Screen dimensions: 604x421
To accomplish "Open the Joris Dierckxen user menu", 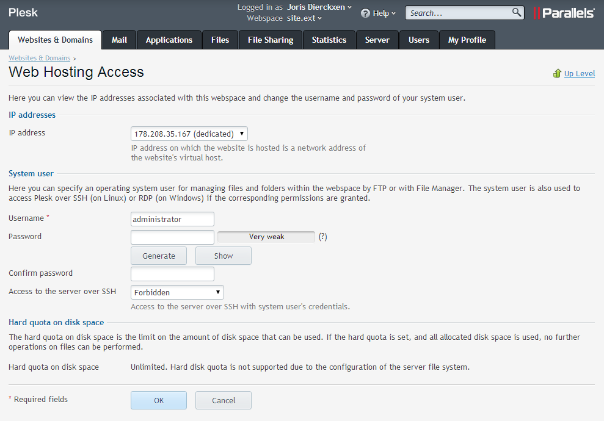I will coord(319,7).
